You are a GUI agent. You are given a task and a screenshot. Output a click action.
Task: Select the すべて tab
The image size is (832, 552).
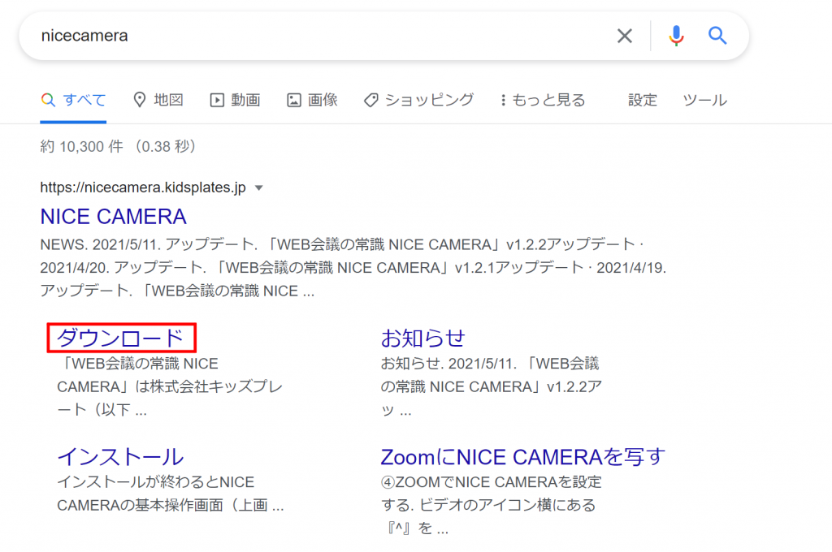point(73,100)
